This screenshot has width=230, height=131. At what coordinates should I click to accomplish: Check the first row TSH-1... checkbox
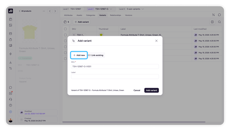[66, 35]
